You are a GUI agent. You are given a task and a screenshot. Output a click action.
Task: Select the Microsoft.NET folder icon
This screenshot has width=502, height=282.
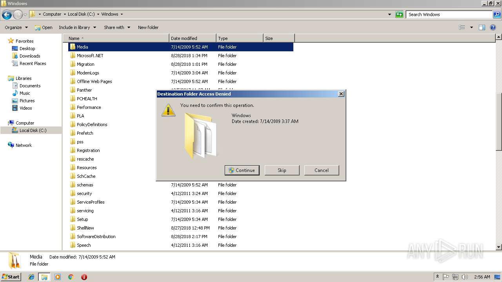[x=73, y=56]
